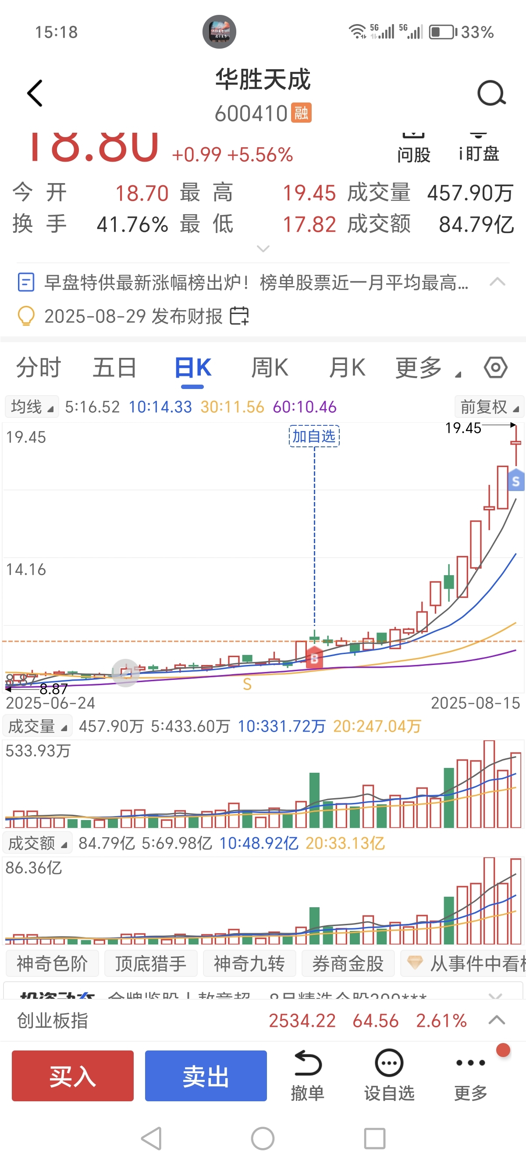Viewport: 526px width, 1167px height.
Task: Open chart settings hexagon icon
Action: [495, 367]
